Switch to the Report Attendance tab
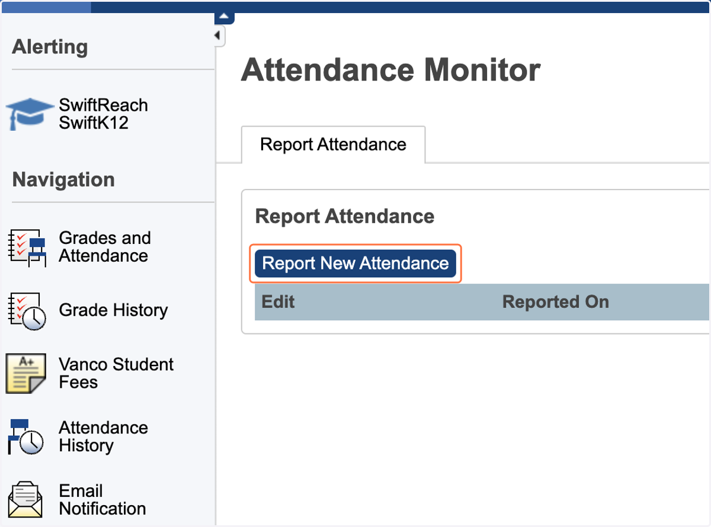The width and height of the screenshot is (711, 527). tap(333, 144)
